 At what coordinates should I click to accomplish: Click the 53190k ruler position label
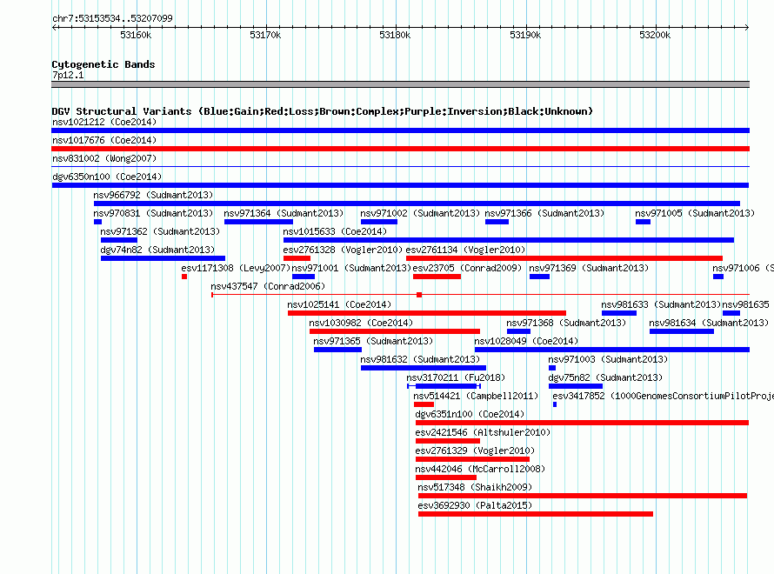(525, 35)
